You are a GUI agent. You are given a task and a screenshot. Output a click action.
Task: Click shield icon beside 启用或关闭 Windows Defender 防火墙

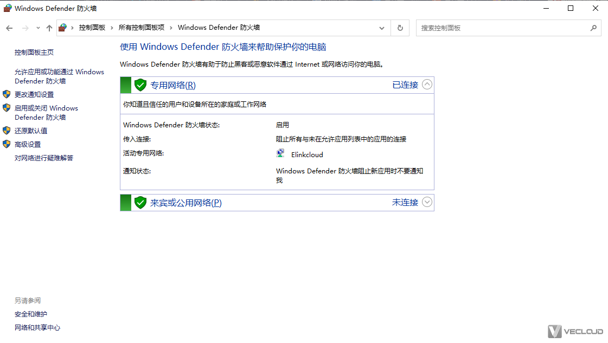click(7, 108)
